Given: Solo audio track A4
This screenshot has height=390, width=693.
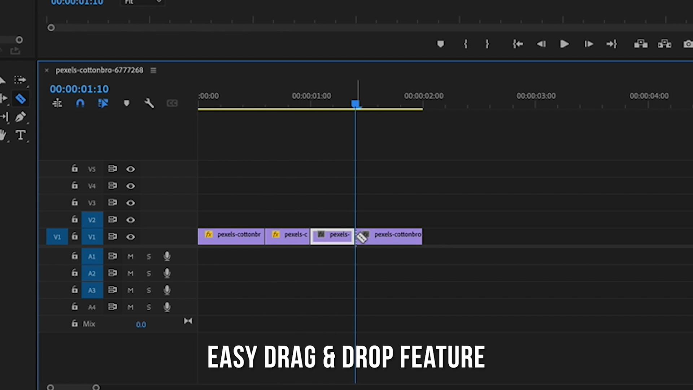Looking at the screenshot, I should 149,307.
